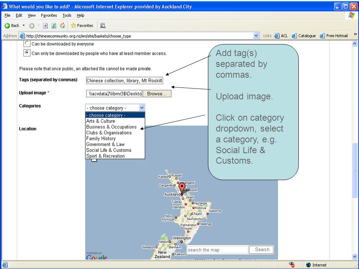359x269 pixels.
Task: Choose Arts & Culture category
Action: coord(115,121)
